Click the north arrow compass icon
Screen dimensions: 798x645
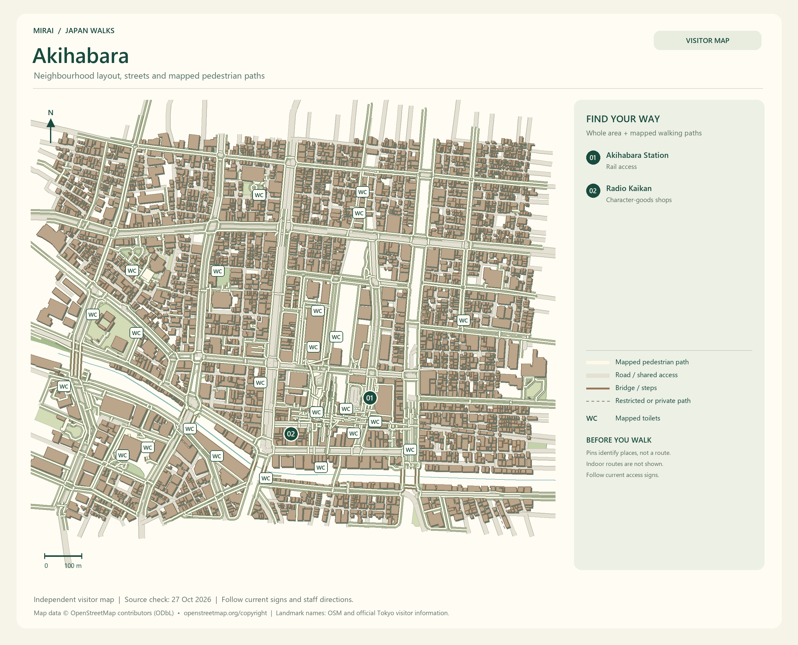point(51,126)
